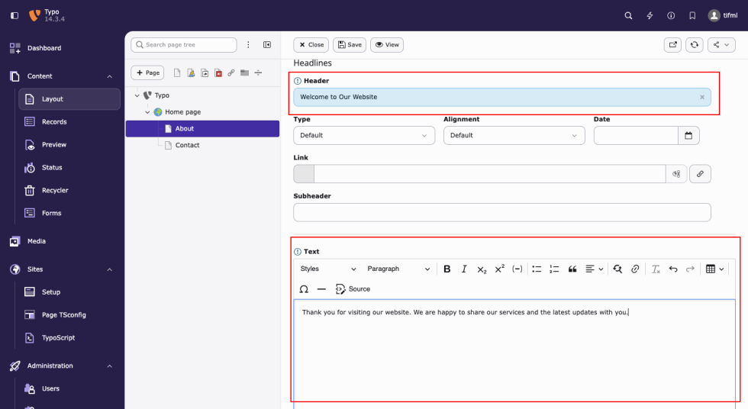The width and height of the screenshot is (748, 409).
Task: Click the Save button
Action: pos(350,45)
